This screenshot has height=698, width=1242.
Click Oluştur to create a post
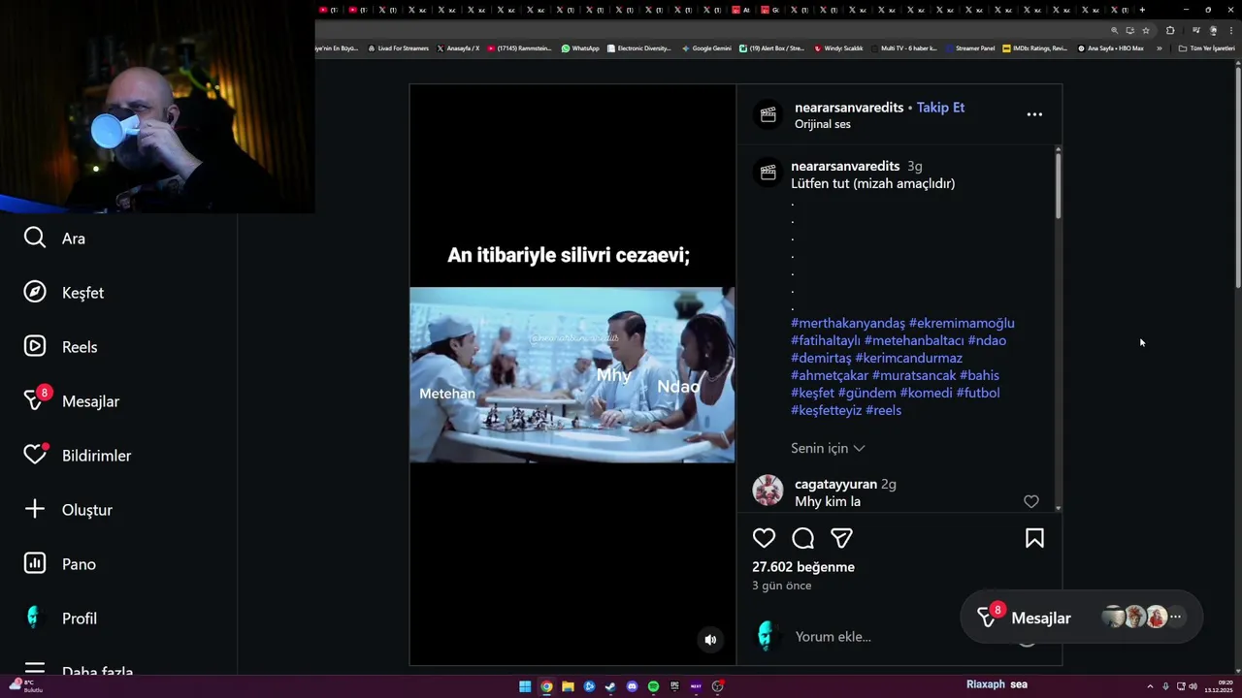tap(68, 510)
